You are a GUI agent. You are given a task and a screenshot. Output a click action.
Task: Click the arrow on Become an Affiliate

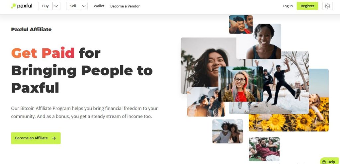pyautogui.click(x=53, y=138)
